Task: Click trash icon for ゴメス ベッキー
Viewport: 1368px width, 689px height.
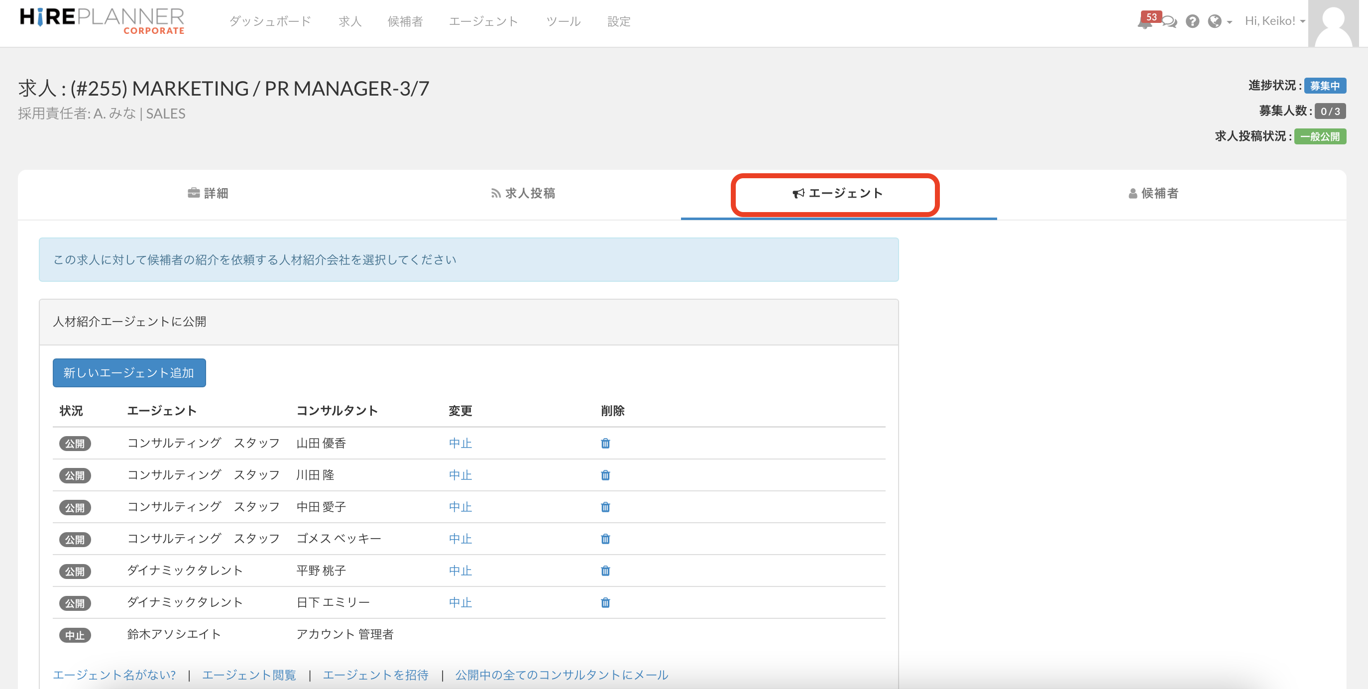Action: point(605,539)
